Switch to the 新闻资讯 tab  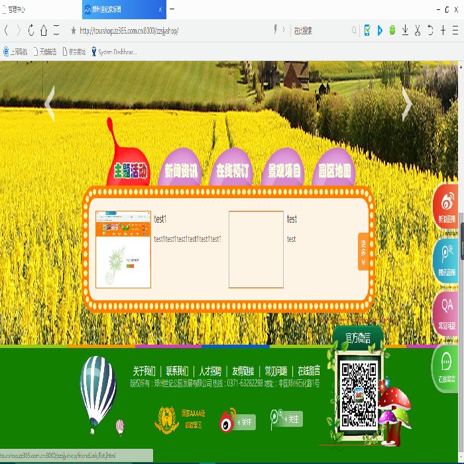click(181, 170)
